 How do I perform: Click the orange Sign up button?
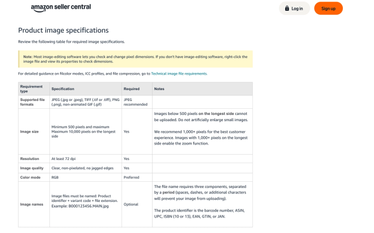click(328, 8)
